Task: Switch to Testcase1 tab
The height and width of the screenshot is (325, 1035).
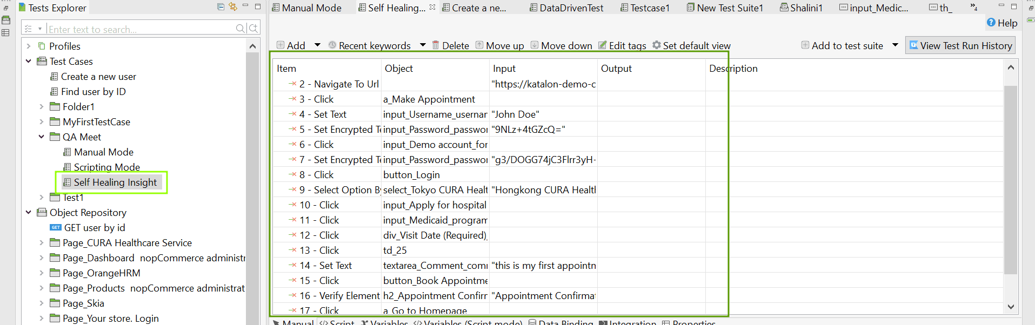Action: click(645, 8)
